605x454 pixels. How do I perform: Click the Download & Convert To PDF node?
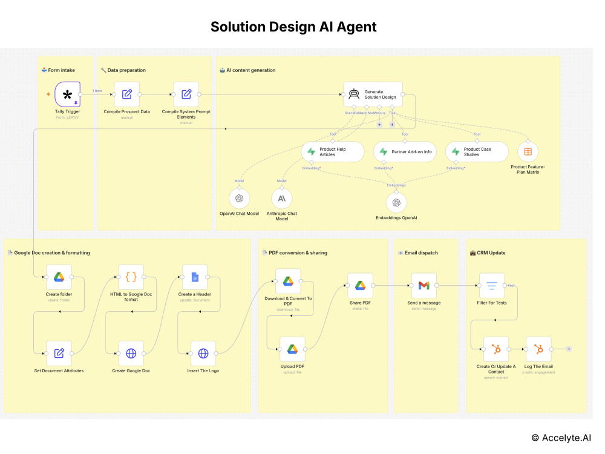[288, 281]
